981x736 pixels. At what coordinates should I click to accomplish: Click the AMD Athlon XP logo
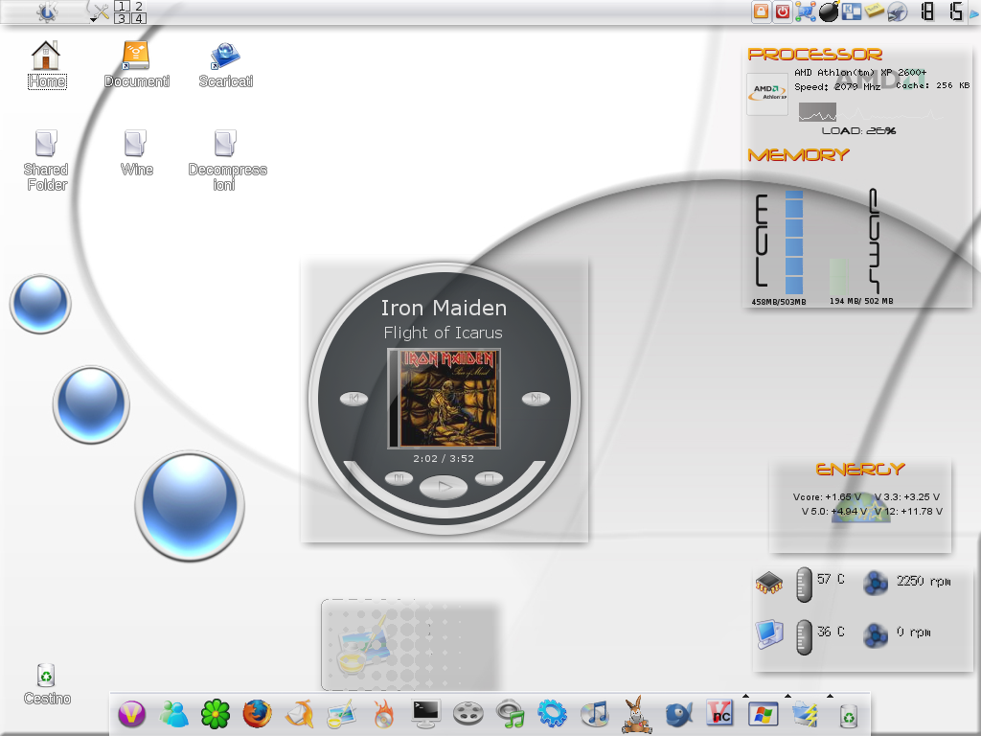coord(767,94)
